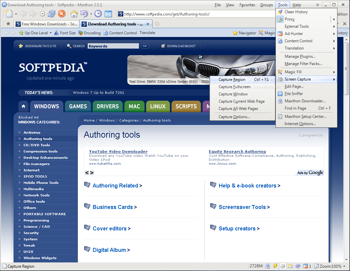The width and height of the screenshot is (350, 271).
Task: Click the Authoring Related folder icon
Action: pos(87,185)
